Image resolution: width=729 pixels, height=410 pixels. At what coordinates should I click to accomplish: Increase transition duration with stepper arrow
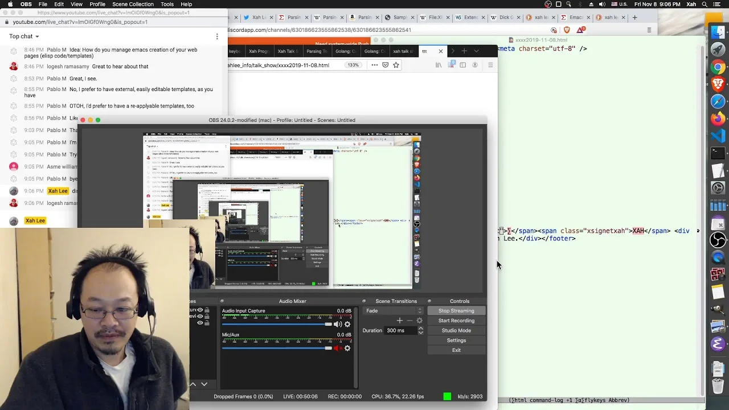click(x=421, y=328)
